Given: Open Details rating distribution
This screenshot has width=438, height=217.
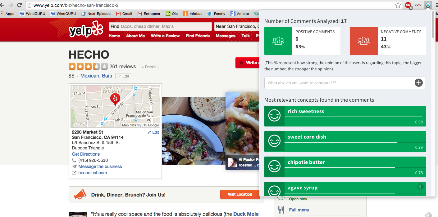Looking at the screenshot, I should point(148,67).
